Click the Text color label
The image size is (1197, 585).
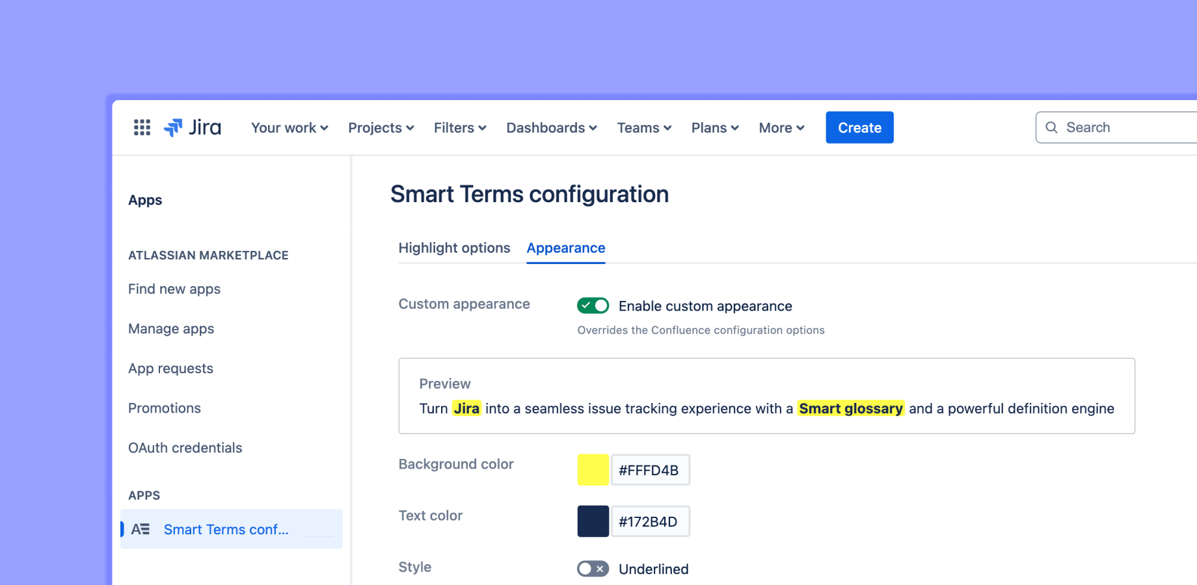click(431, 515)
